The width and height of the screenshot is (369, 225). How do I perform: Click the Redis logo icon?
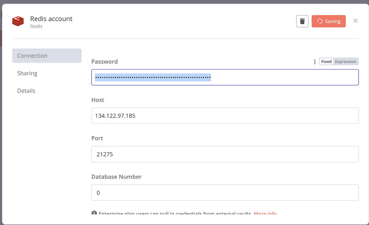tap(18, 21)
